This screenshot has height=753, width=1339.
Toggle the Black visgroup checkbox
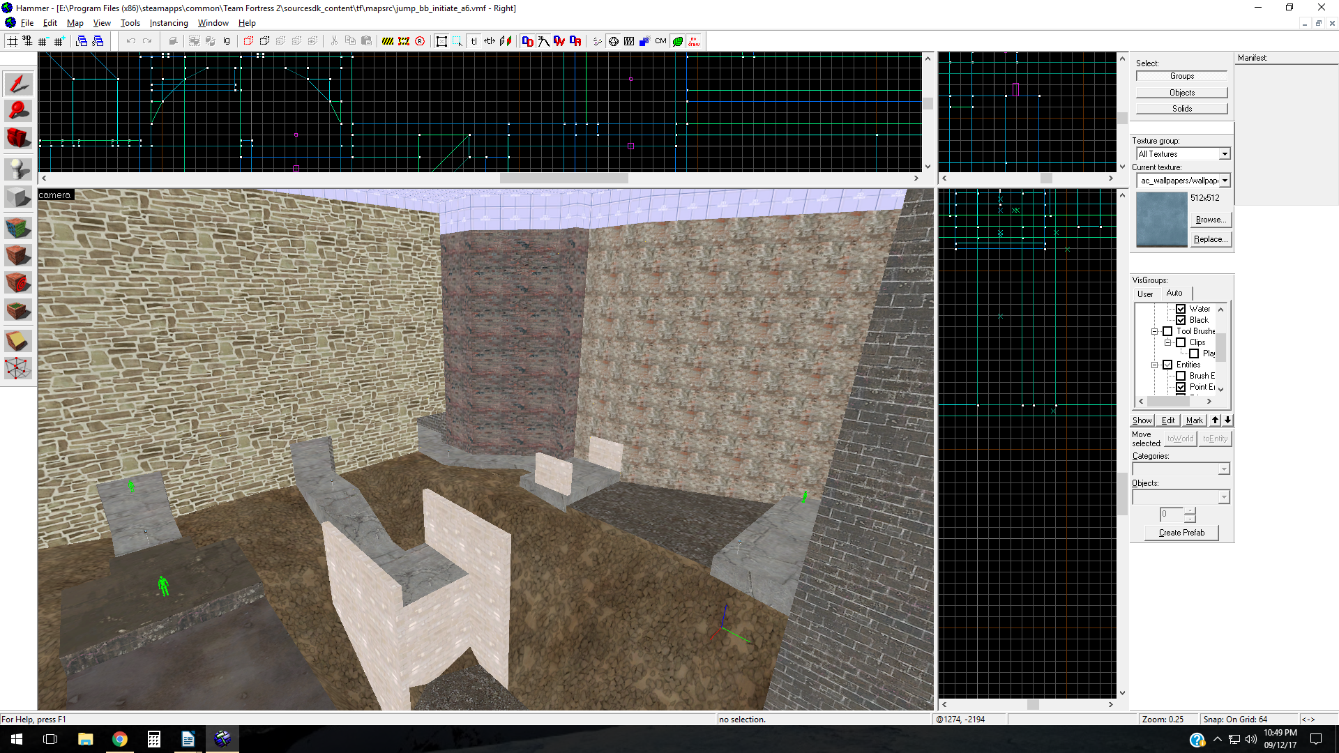(1181, 320)
